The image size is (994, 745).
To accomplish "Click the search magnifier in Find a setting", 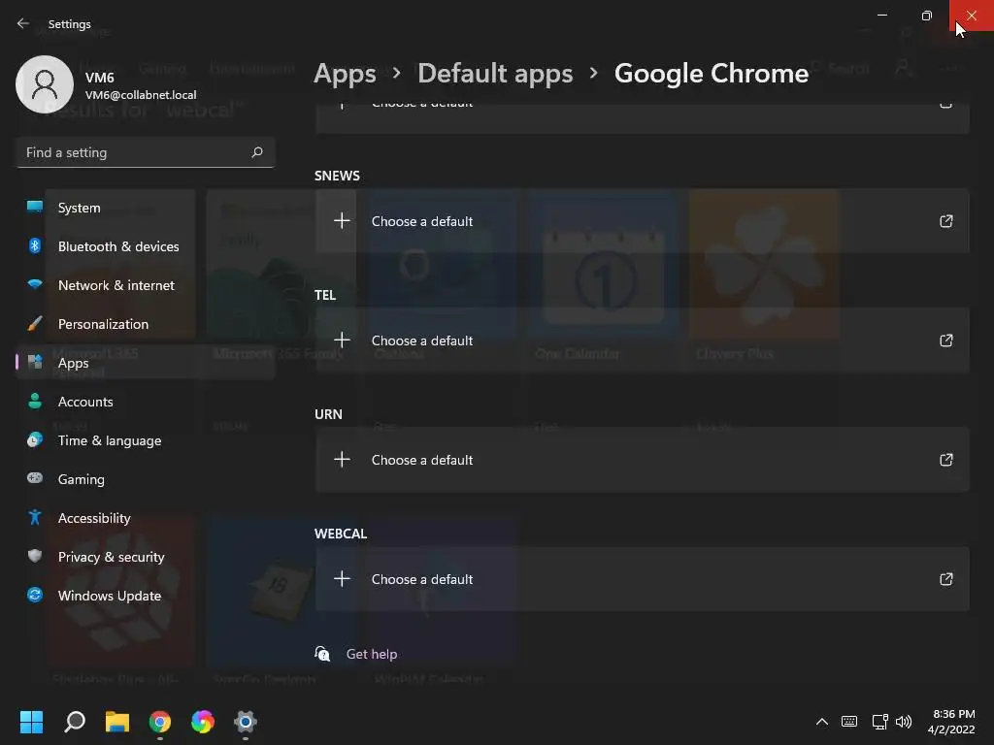I will pos(256,152).
